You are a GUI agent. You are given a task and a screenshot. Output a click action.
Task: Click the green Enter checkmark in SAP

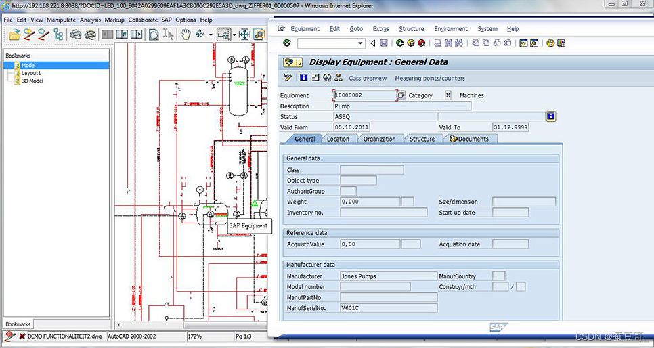pyautogui.click(x=286, y=43)
